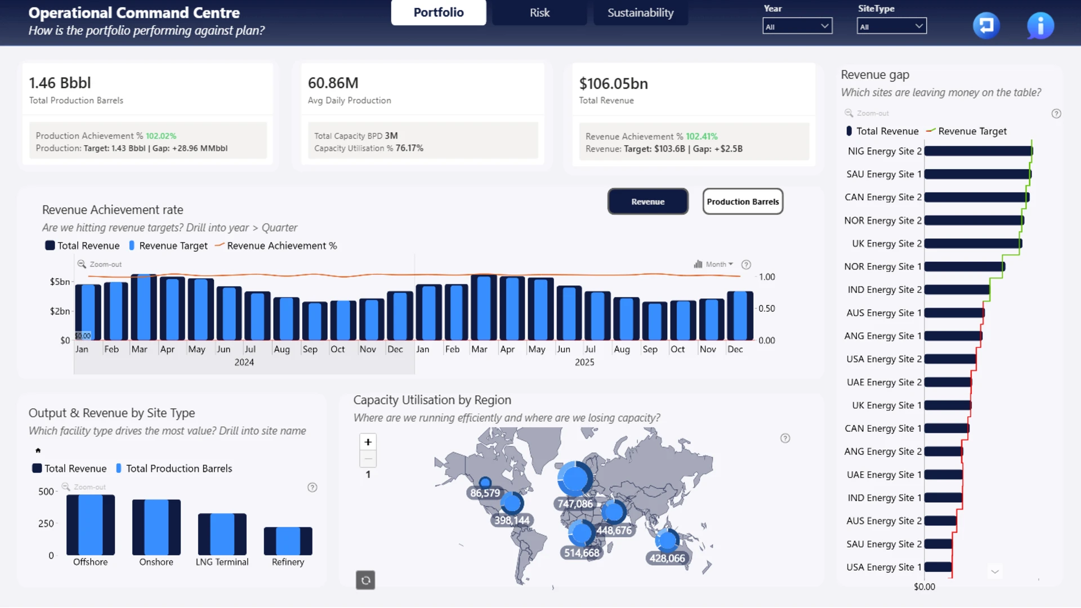Reset the map view with refresh icon
The width and height of the screenshot is (1081, 608).
point(365,580)
